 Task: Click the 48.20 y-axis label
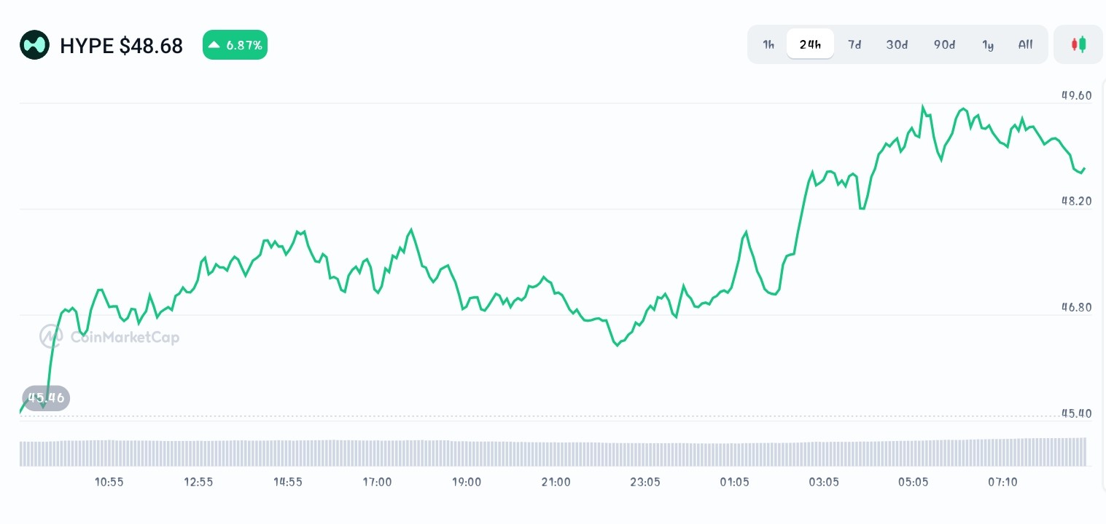tap(1076, 201)
